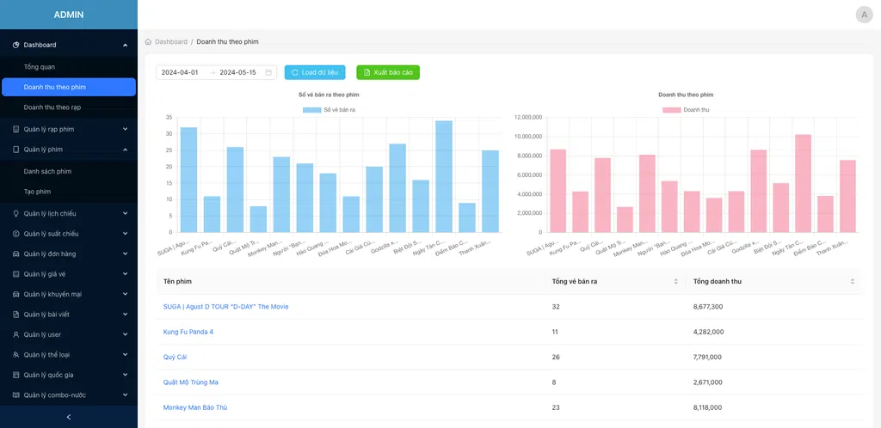The height and width of the screenshot is (428, 881).
Task: Toggle the Số vé bán ra legend swatch
Action: [311, 110]
